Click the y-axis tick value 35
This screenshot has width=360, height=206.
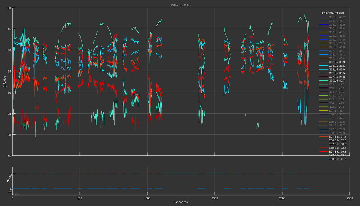(9, 71)
